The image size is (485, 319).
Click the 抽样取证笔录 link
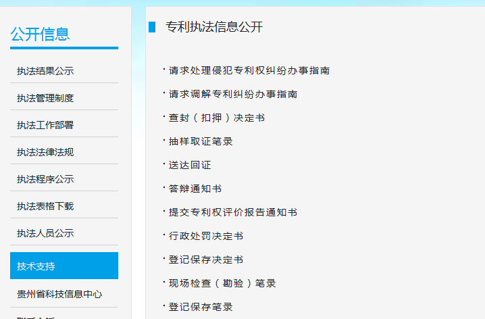(201, 141)
